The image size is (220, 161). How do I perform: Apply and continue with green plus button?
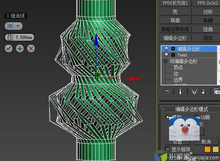pos(20,49)
